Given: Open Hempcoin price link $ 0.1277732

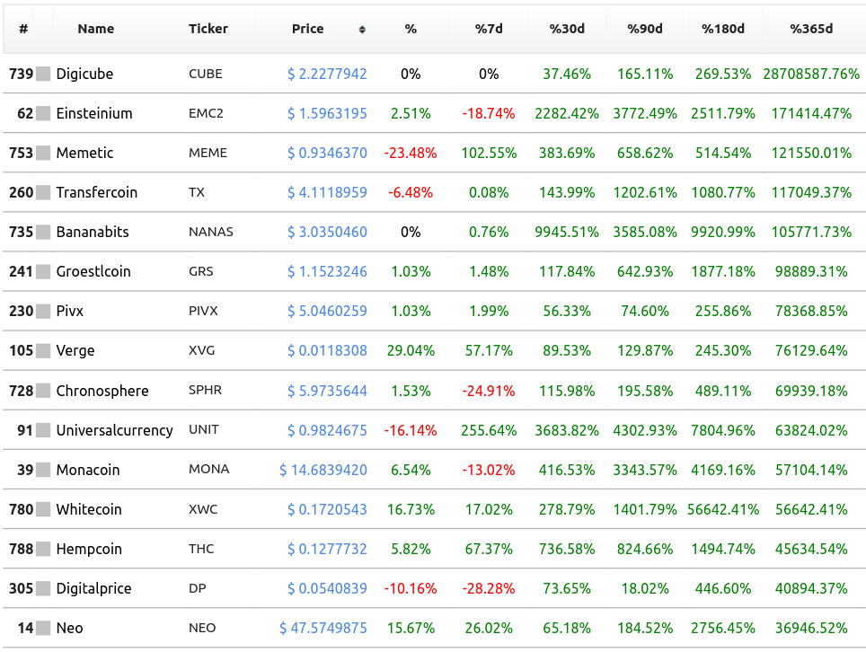Looking at the screenshot, I should point(327,549).
